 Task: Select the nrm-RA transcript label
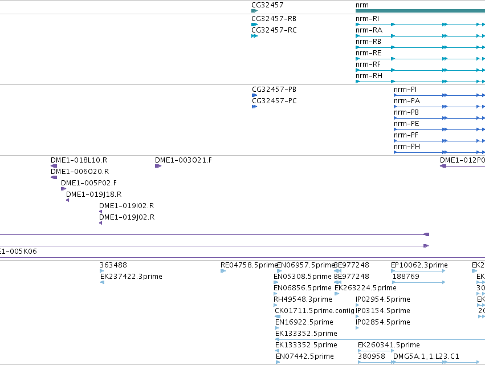point(369,30)
